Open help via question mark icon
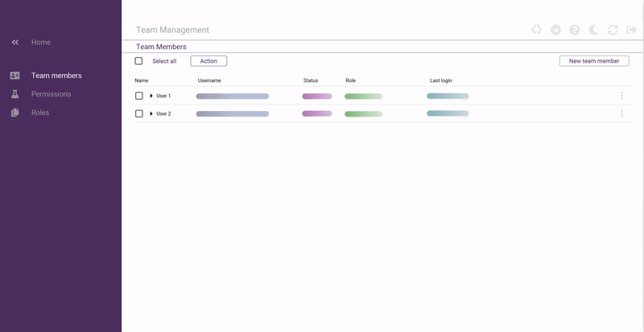The height and width of the screenshot is (332, 644). 575,30
